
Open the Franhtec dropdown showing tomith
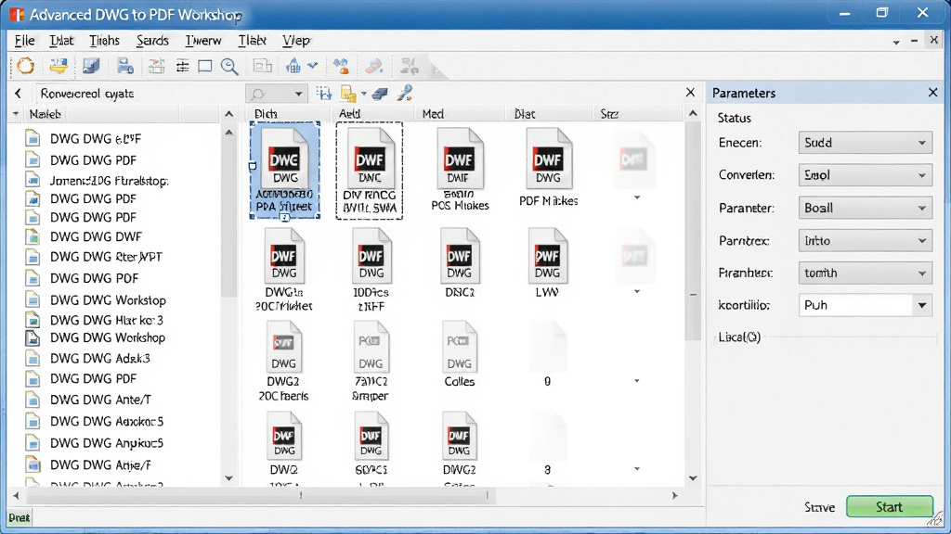tap(865, 273)
